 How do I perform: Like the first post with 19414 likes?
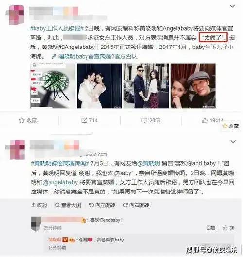pyautogui.click(x=212, y=120)
